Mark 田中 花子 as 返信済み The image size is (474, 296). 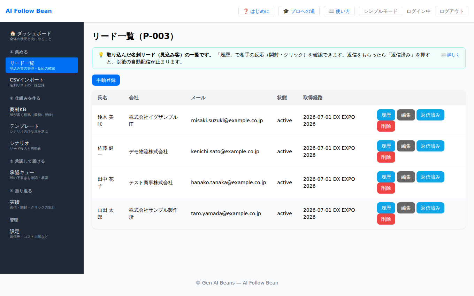click(430, 177)
